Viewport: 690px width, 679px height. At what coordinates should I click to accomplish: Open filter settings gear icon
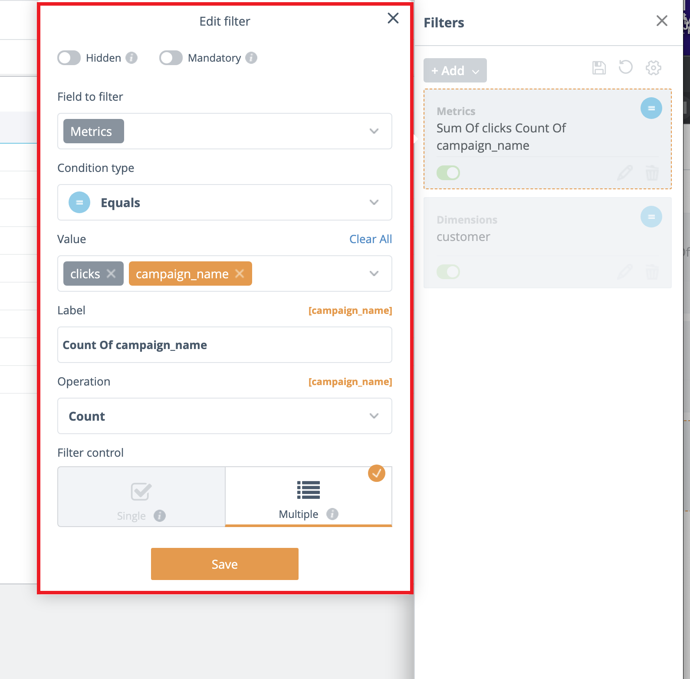point(653,68)
